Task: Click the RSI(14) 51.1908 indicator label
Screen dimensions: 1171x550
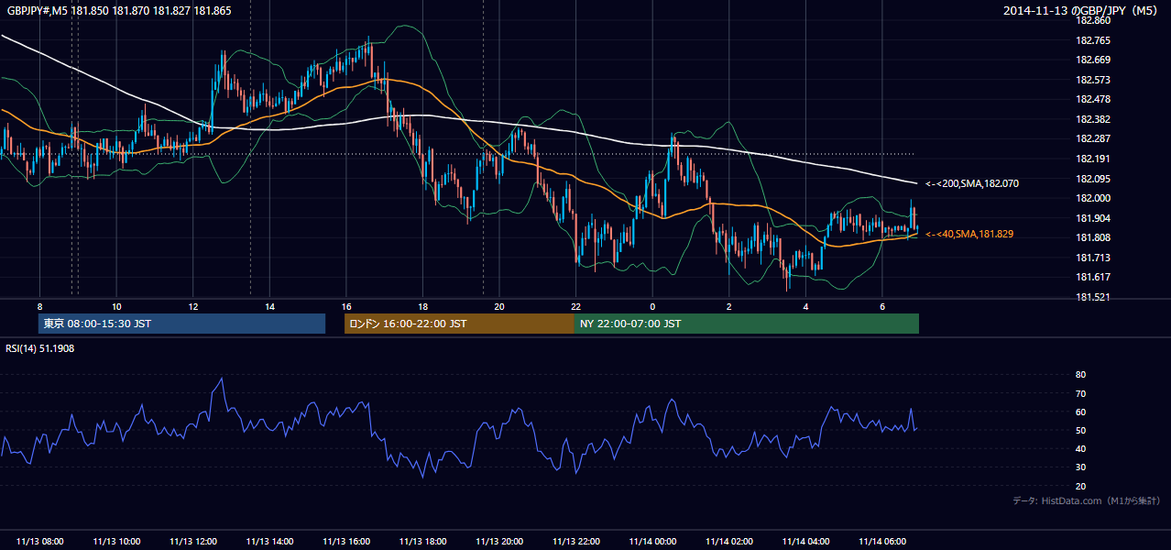Action: click(40, 348)
